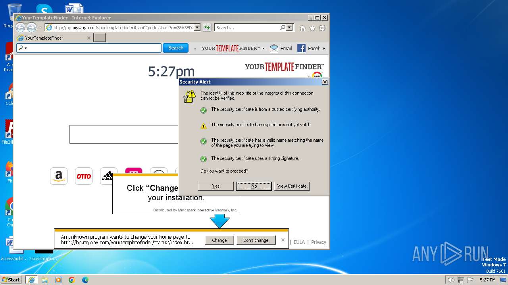Open the Home icon in Internet Explorer

[303, 28]
